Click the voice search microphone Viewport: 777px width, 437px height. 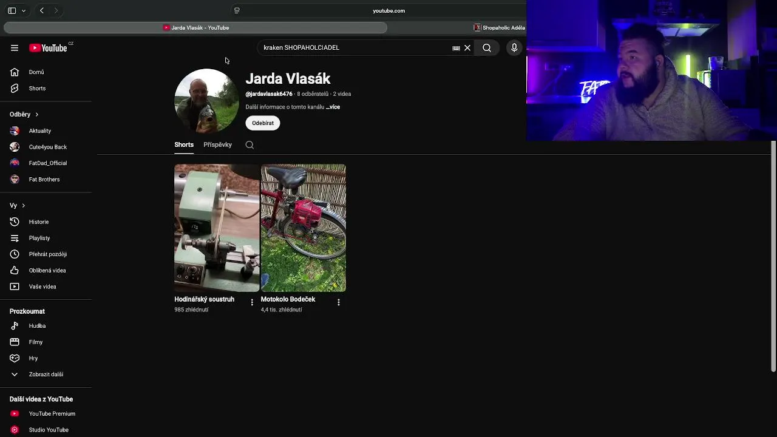tap(514, 48)
